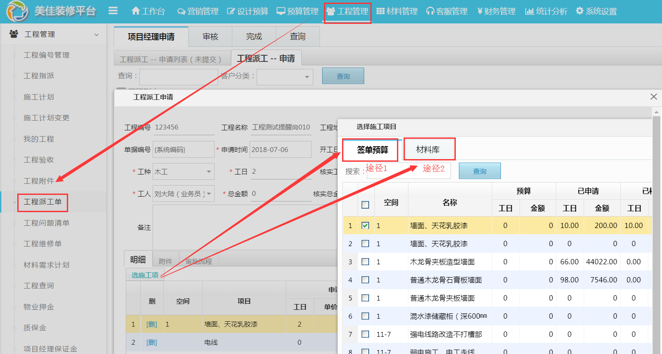
Task: Open 系统设置 gear icon menu
Action: coord(596,11)
